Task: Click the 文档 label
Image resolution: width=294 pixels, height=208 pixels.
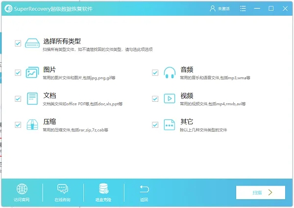Action: point(49,95)
